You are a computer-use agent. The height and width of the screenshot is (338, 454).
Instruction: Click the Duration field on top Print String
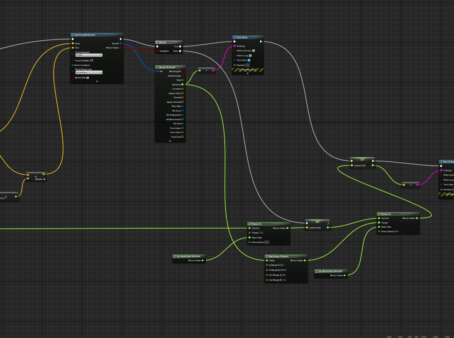point(248,65)
